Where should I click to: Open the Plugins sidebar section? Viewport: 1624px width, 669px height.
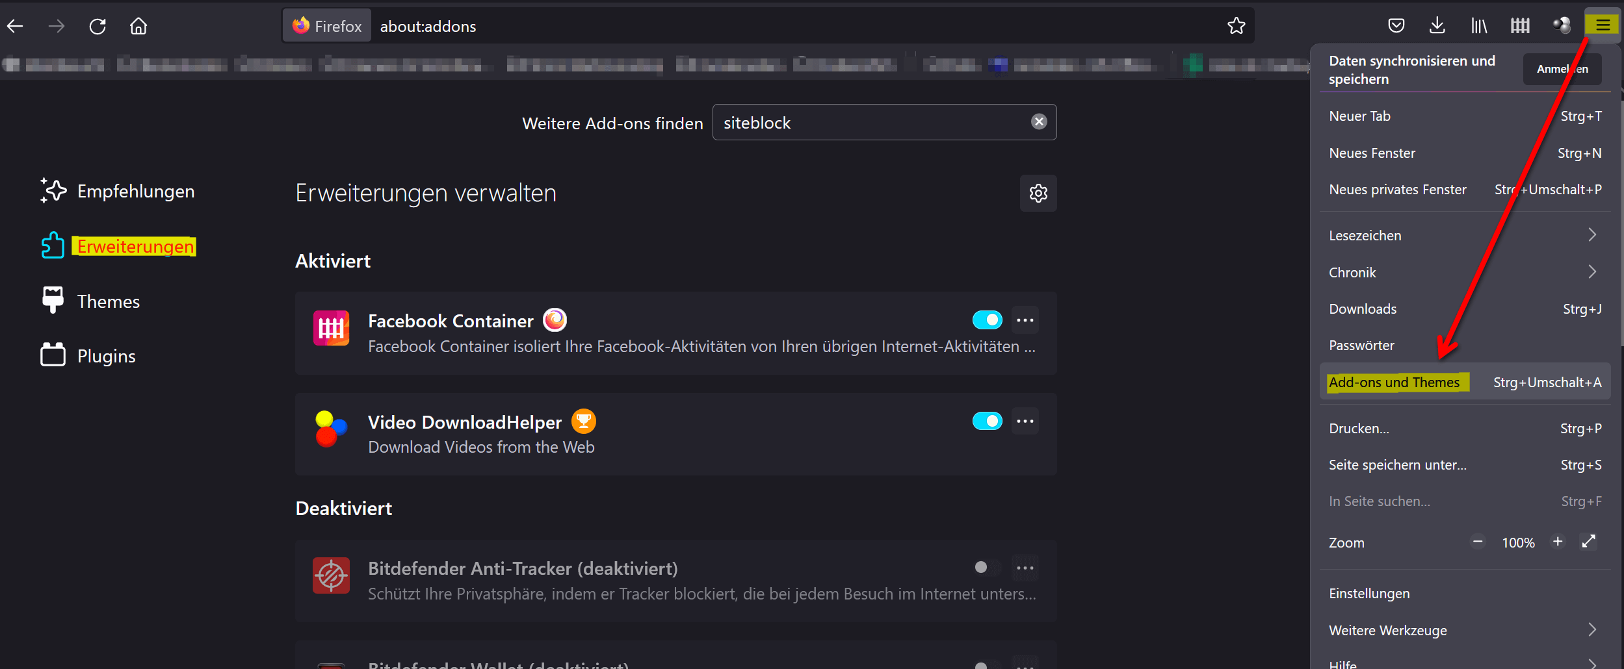pyautogui.click(x=88, y=356)
